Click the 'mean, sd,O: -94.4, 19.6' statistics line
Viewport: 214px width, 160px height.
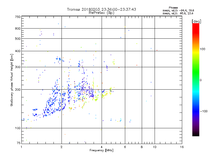178,10
